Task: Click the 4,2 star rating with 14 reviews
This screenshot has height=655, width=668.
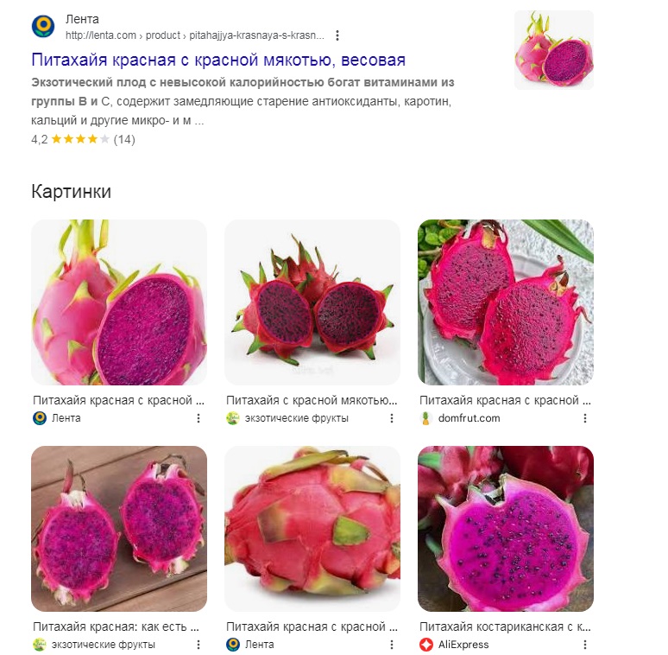Action: [83, 139]
